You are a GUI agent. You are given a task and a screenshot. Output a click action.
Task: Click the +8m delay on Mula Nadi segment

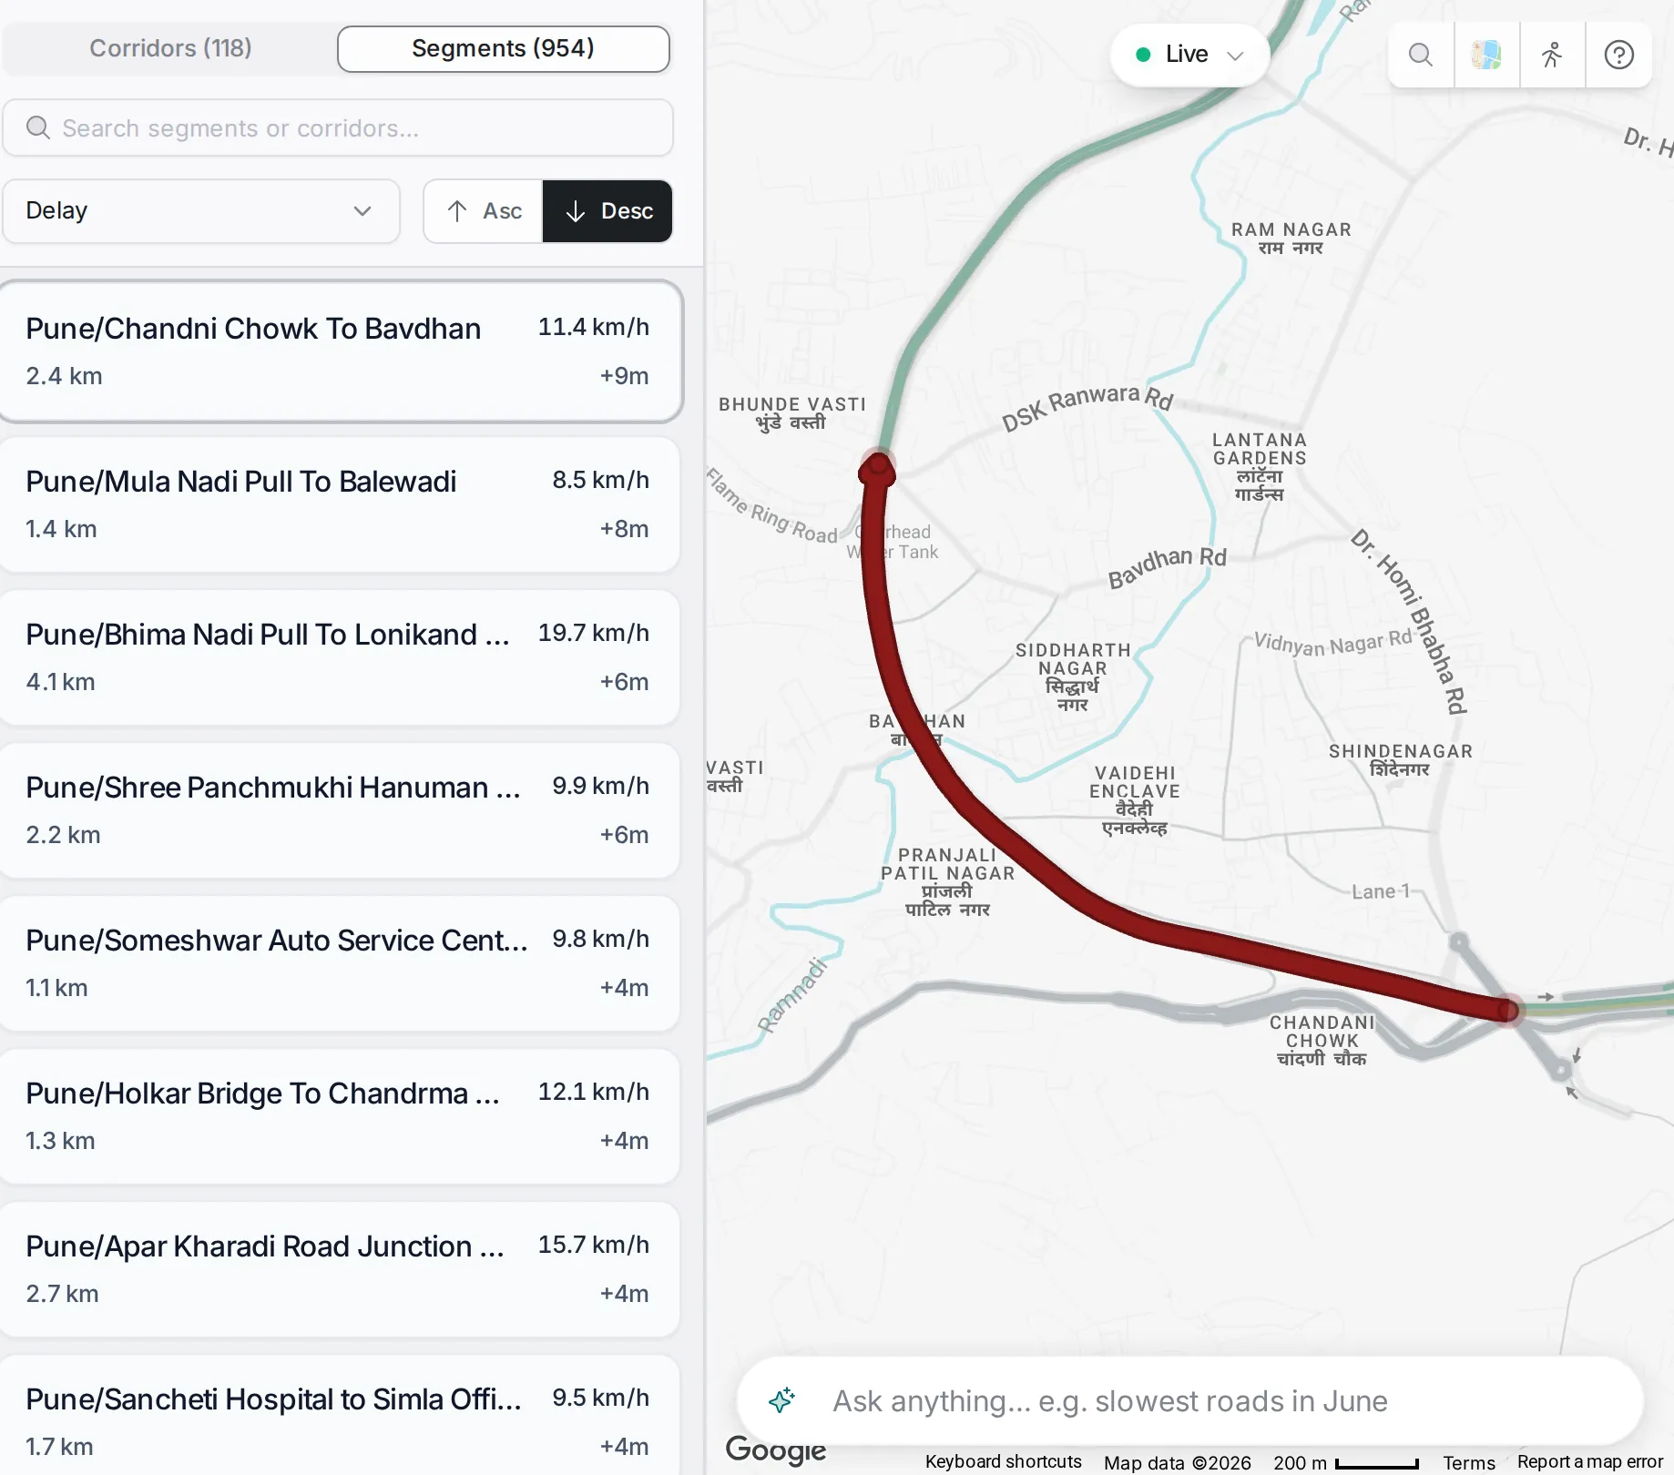(x=624, y=529)
